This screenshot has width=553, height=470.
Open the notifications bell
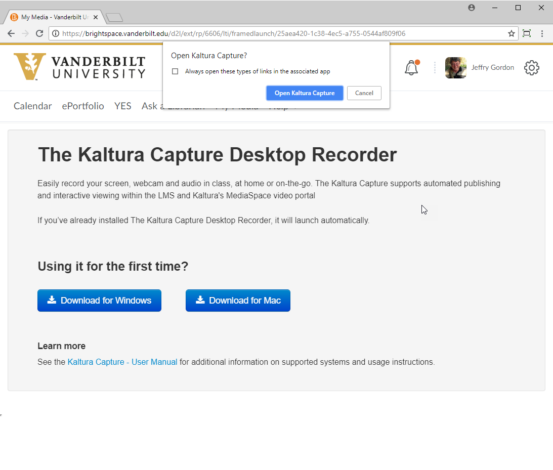412,68
